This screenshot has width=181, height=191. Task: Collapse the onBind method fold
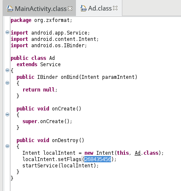[x=7, y=83]
